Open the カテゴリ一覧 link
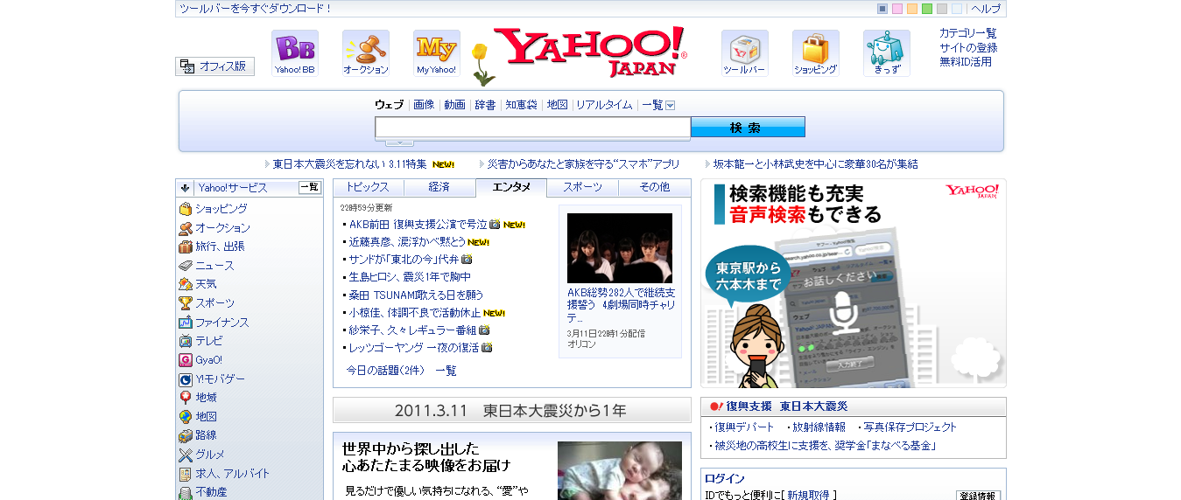The image size is (1181, 500). pos(968,33)
